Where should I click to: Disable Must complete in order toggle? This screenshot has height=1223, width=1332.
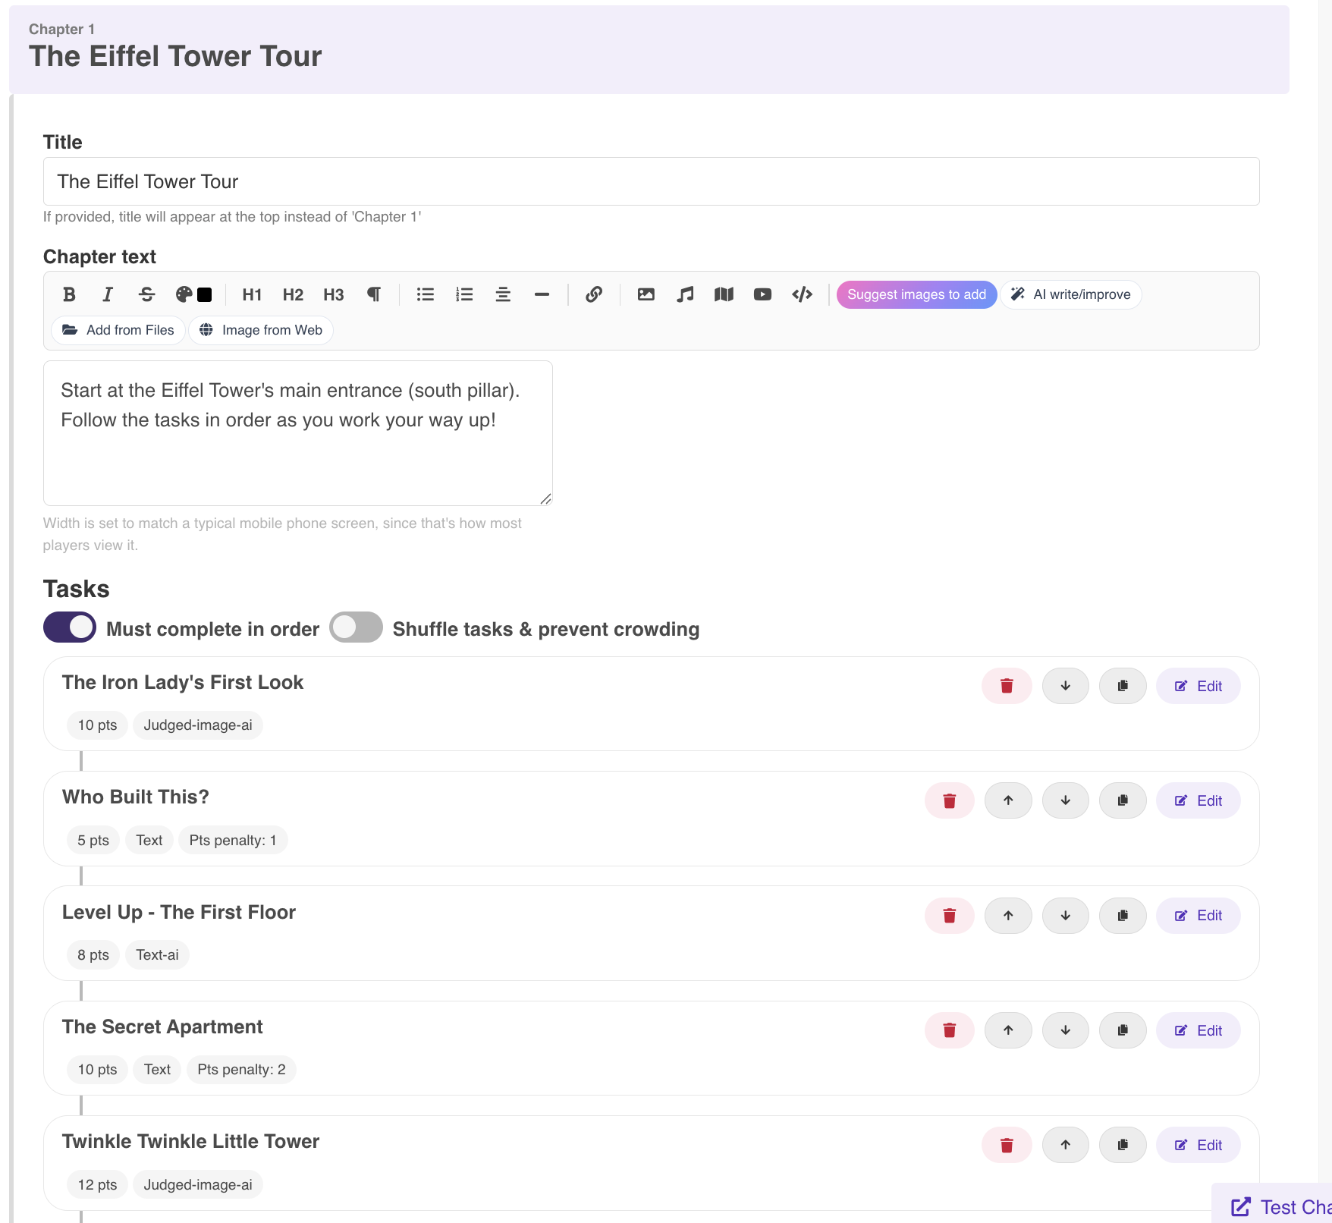point(70,627)
